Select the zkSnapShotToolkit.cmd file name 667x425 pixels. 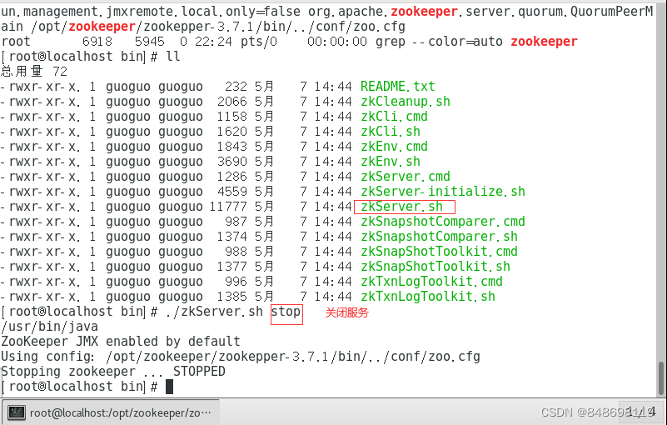[439, 252]
